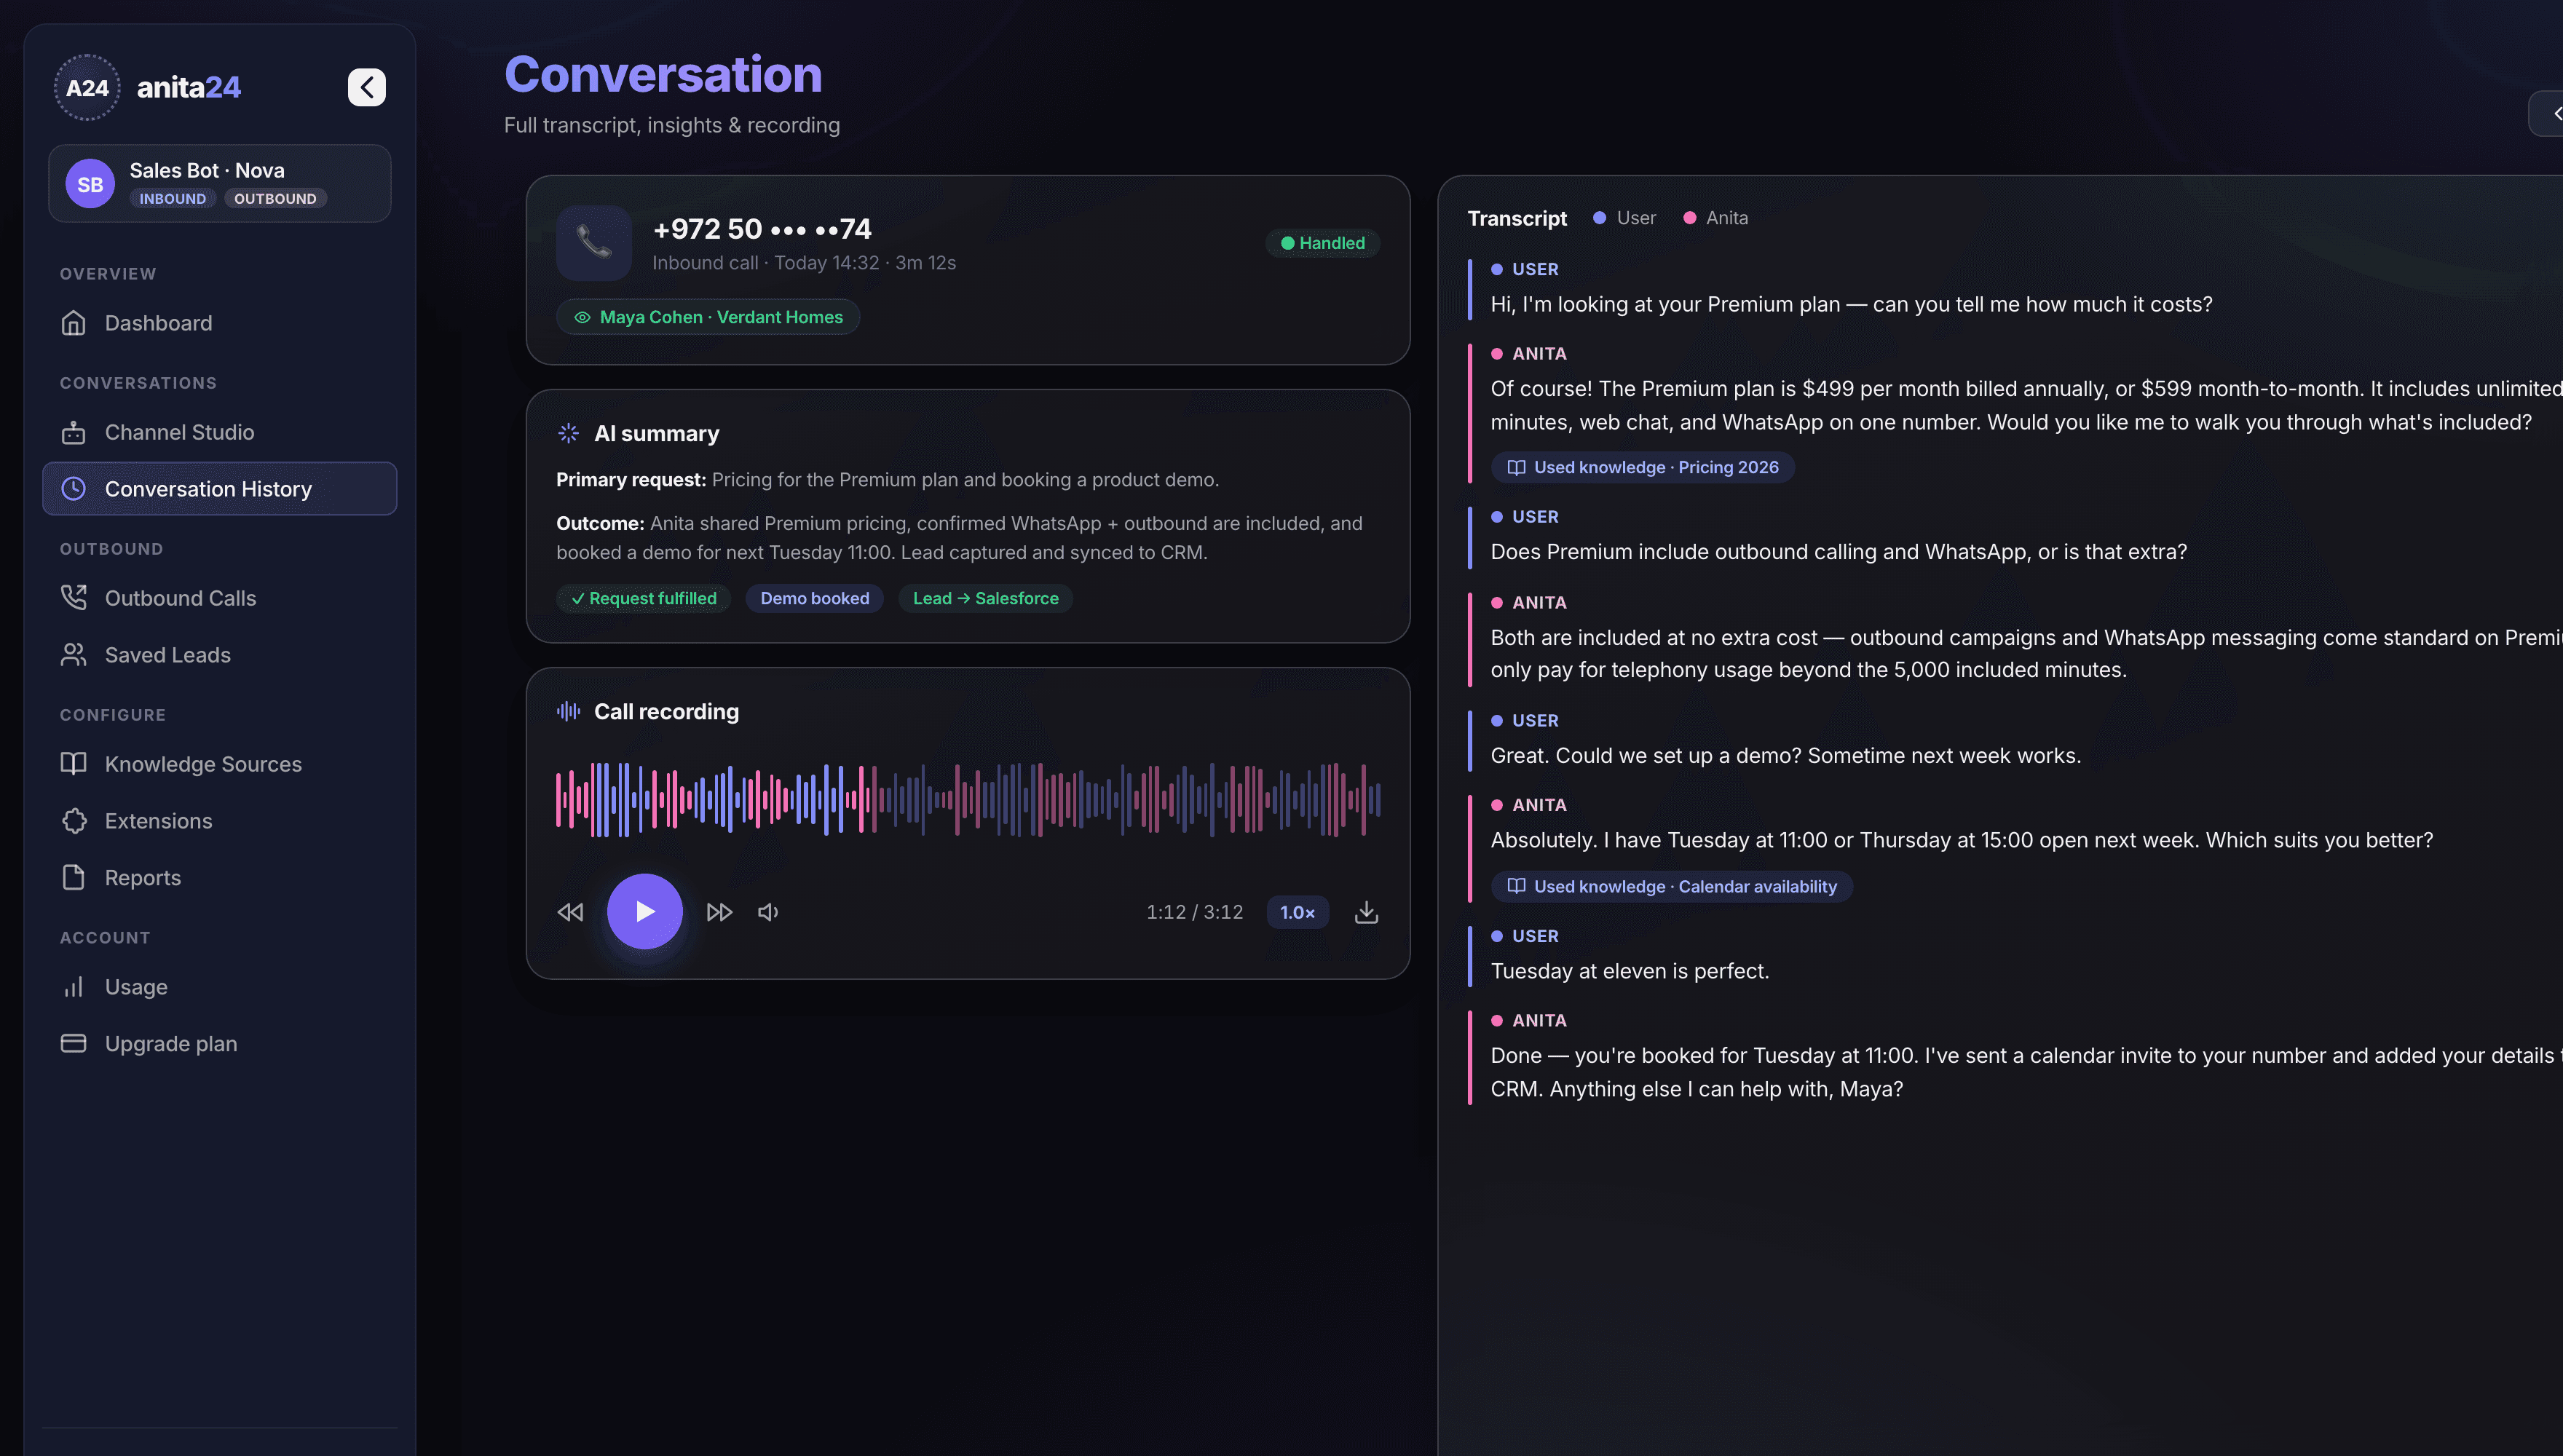Screen dimensions: 2563x1456
Task: Click the Primary request summary line
Action: pyautogui.click(x=887, y=480)
